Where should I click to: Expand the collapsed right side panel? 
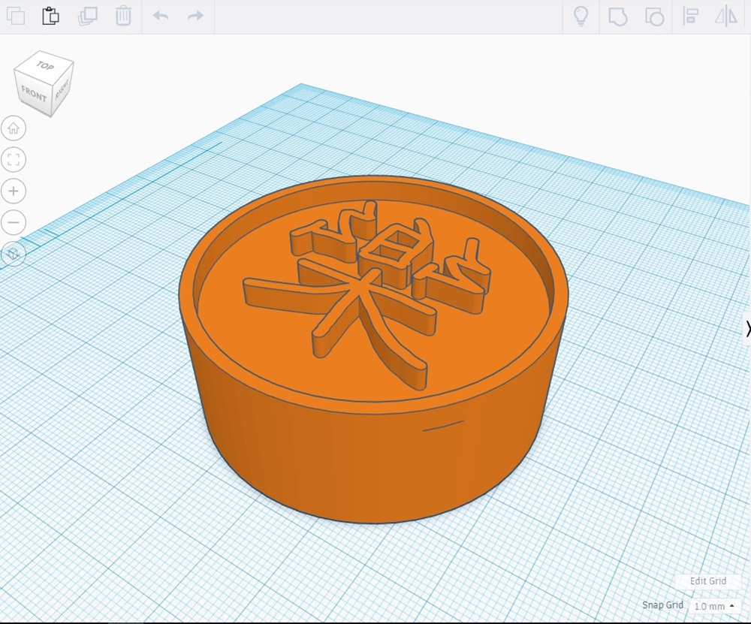click(x=746, y=328)
